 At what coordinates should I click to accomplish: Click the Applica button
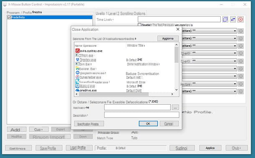point(210,148)
